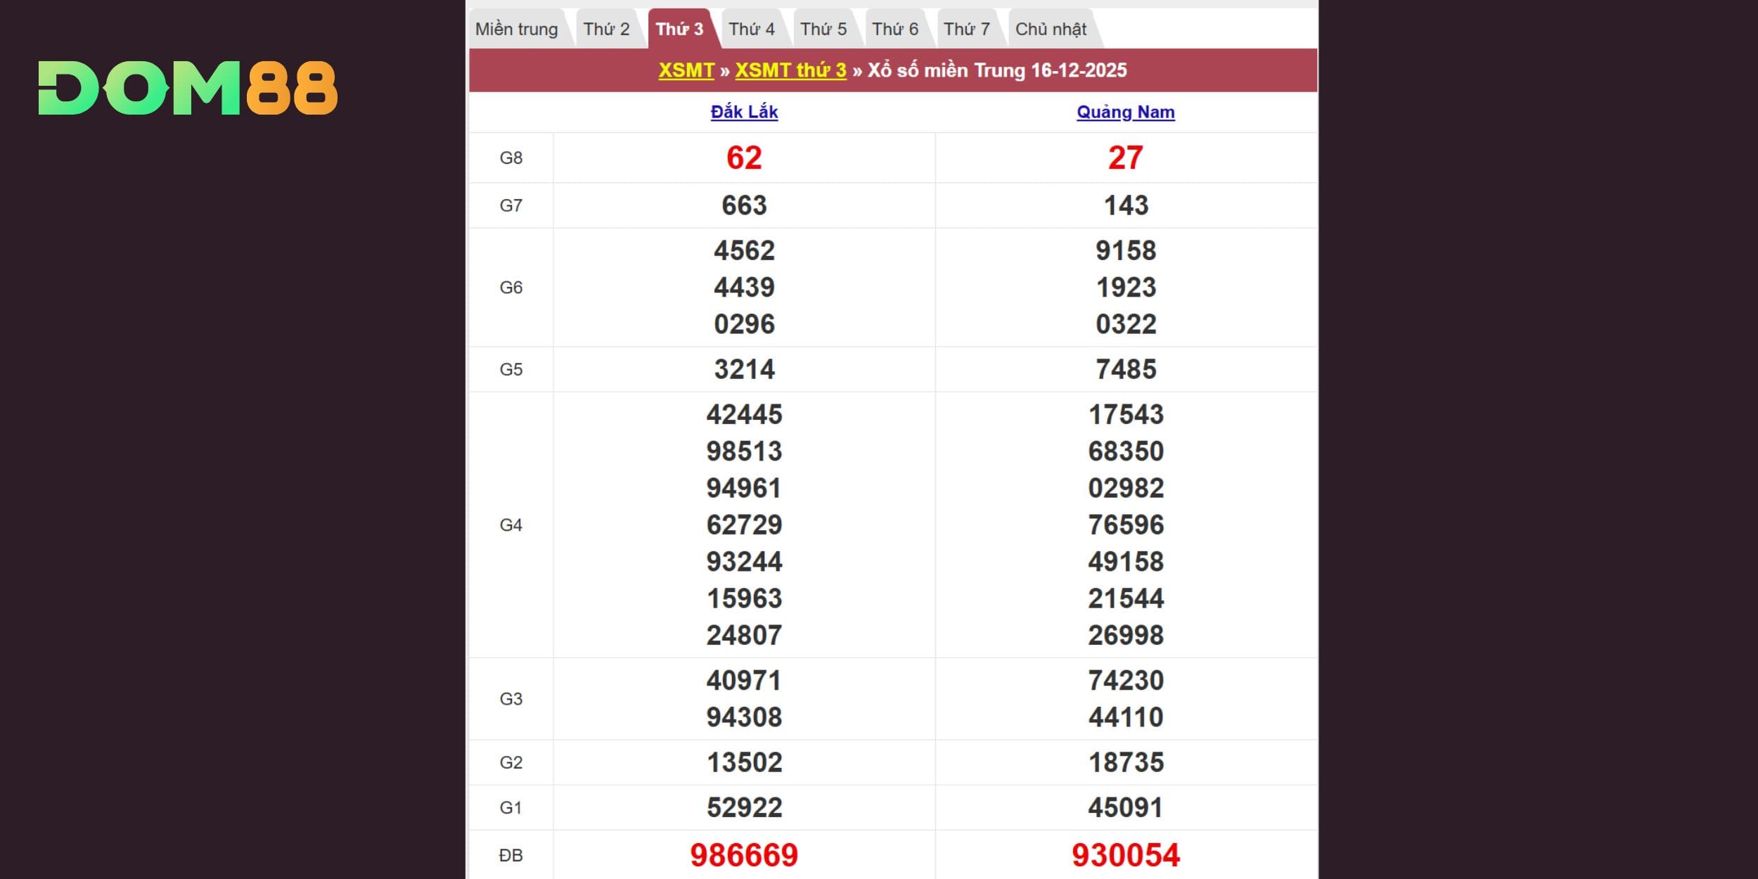Click the DOM88 logo
Screen dimensions: 1758x879
coord(188,88)
